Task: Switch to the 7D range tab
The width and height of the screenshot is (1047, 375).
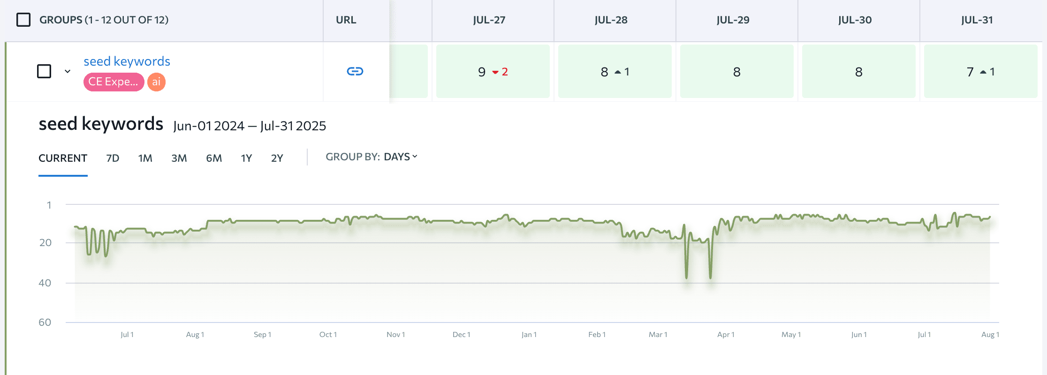Action: (x=113, y=158)
